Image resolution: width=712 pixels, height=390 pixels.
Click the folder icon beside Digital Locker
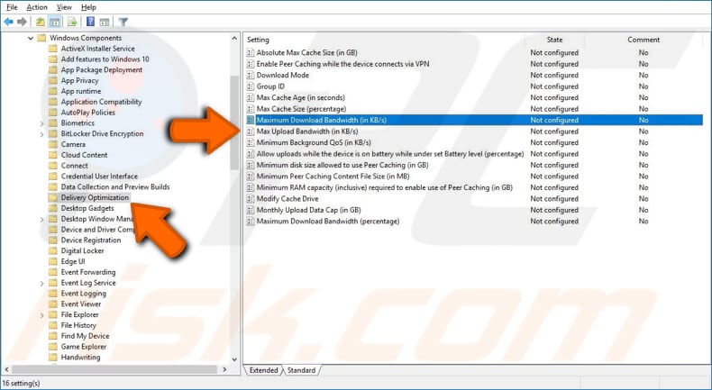click(53, 250)
